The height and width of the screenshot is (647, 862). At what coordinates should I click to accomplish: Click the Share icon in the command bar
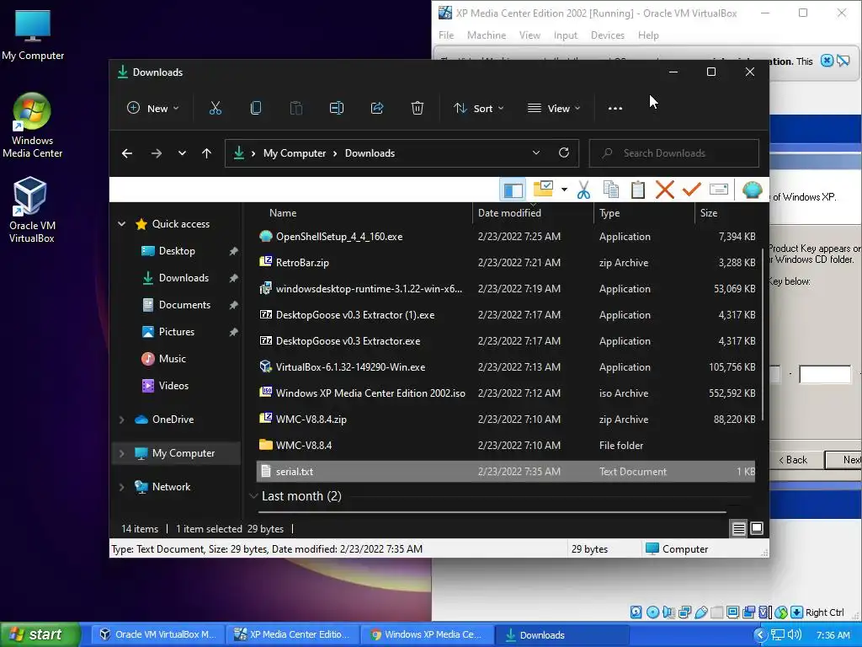click(377, 108)
